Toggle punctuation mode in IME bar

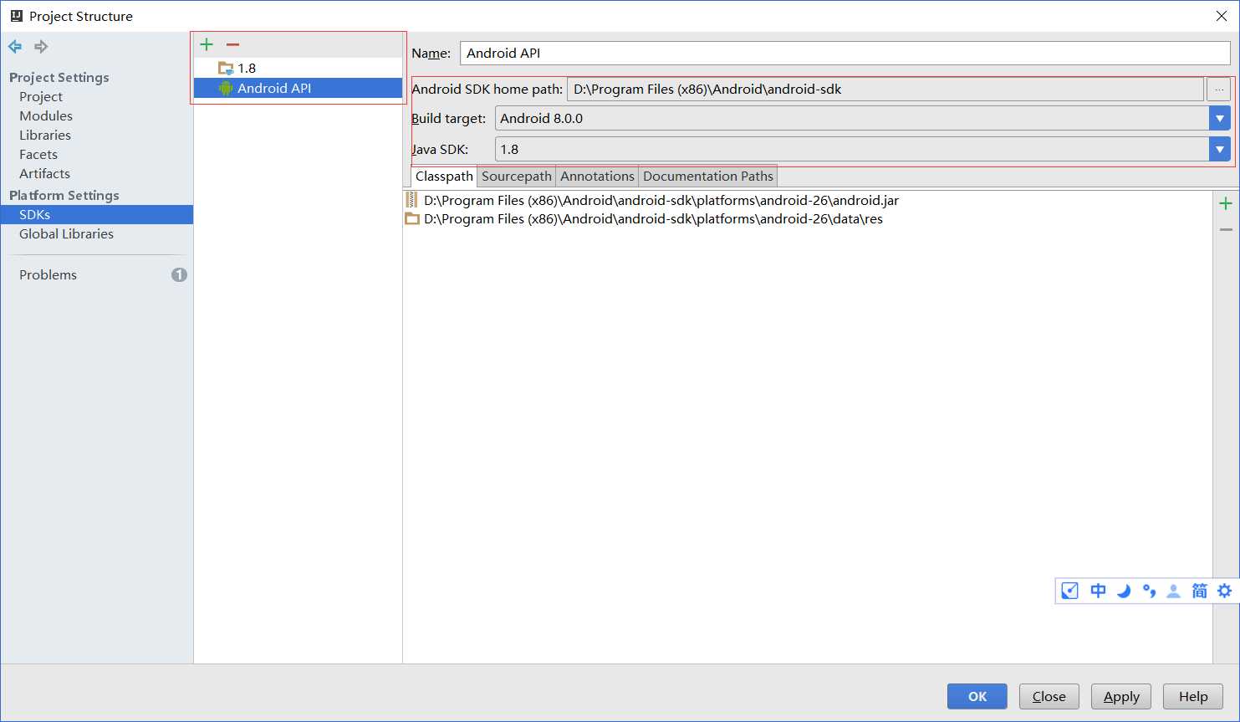tap(1149, 591)
